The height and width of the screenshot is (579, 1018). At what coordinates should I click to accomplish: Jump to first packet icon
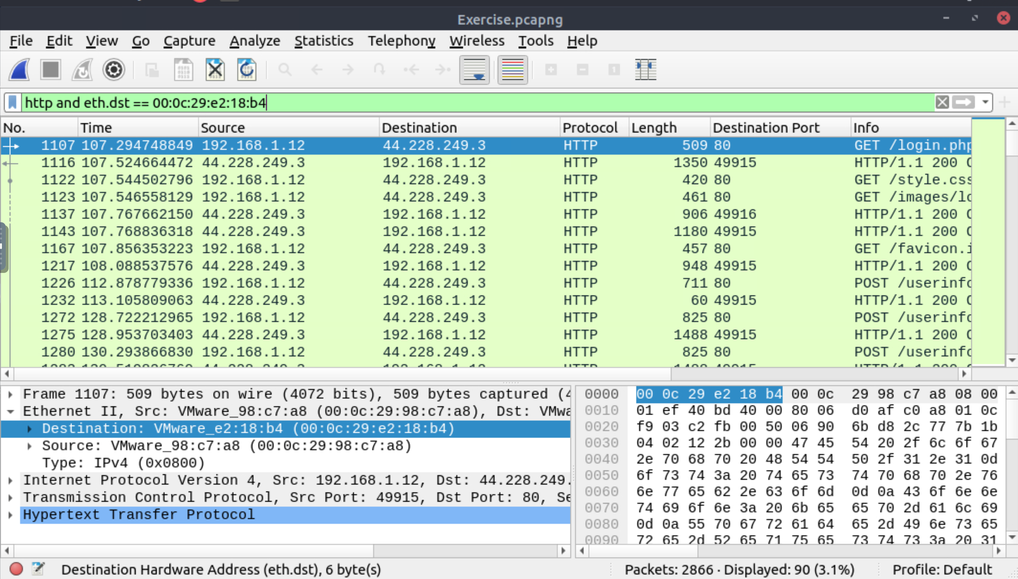[411, 70]
